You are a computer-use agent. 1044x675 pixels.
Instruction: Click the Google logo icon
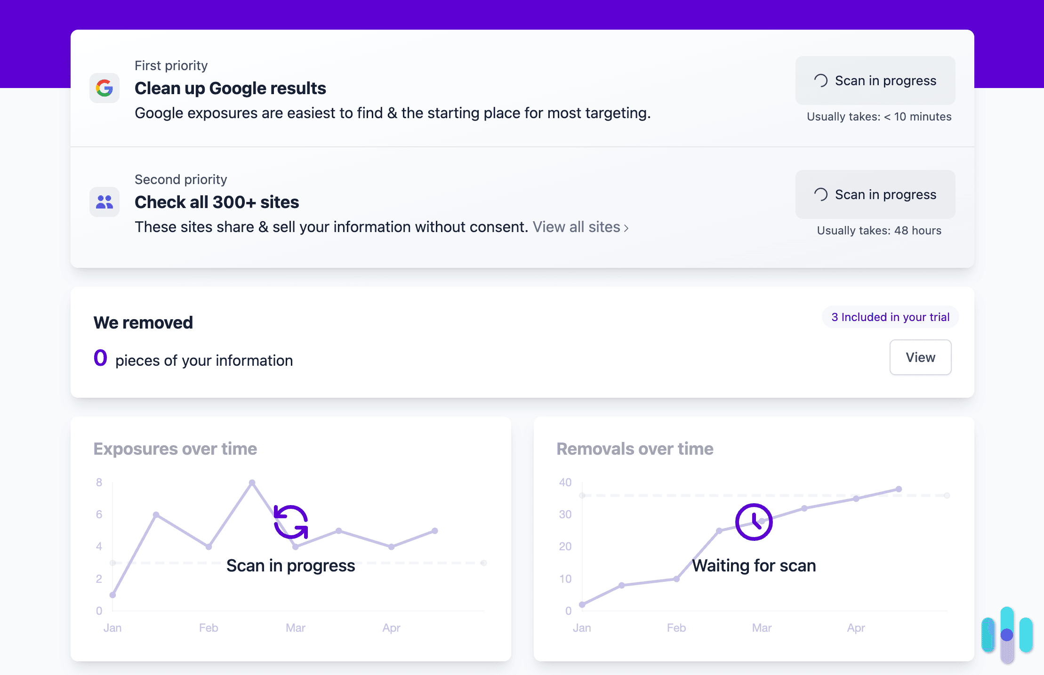click(x=104, y=88)
